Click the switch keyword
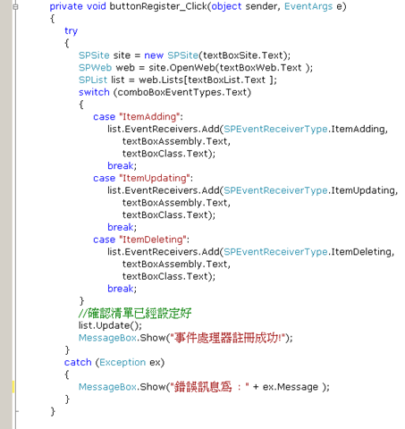This screenshot has width=405, height=429. [94, 92]
